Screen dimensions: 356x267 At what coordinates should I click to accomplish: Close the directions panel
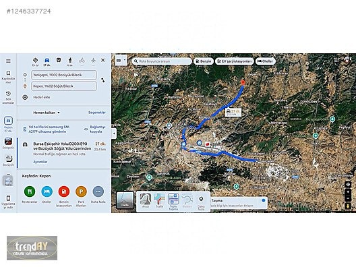tap(103, 60)
